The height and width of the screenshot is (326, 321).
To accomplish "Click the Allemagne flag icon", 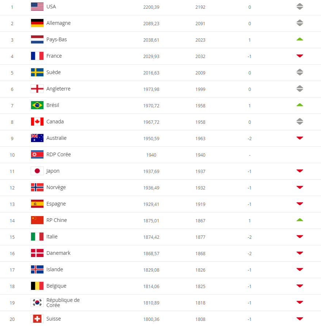I will click(37, 23).
